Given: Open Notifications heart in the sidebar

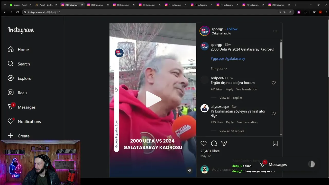Looking at the screenshot, I should click(x=24, y=121).
